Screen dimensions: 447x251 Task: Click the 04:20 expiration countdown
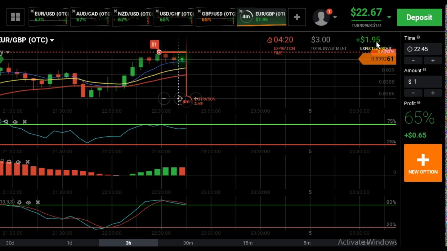pyautogui.click(x=283, y=40)
